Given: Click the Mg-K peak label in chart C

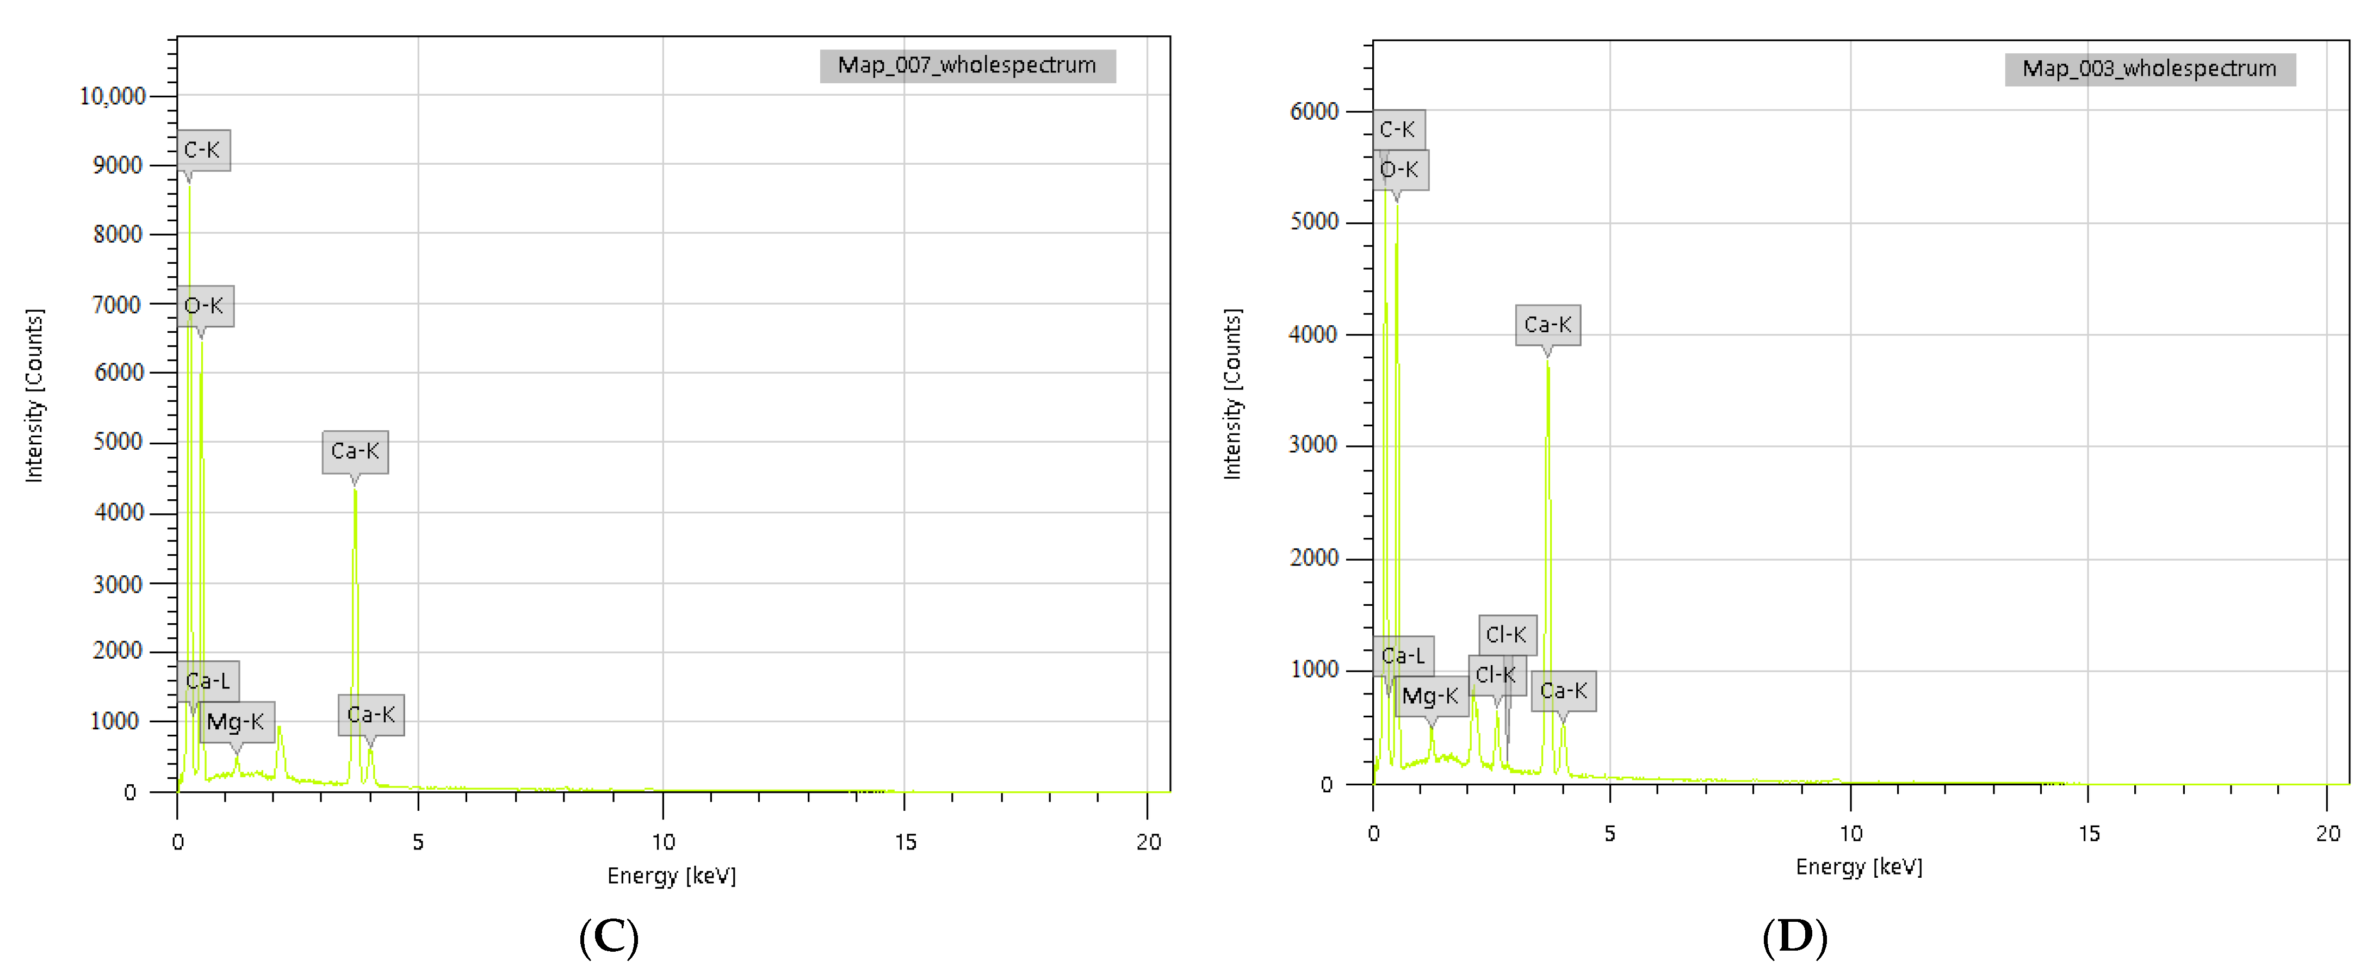Looking at the screenshot, I should coord(237,721).
